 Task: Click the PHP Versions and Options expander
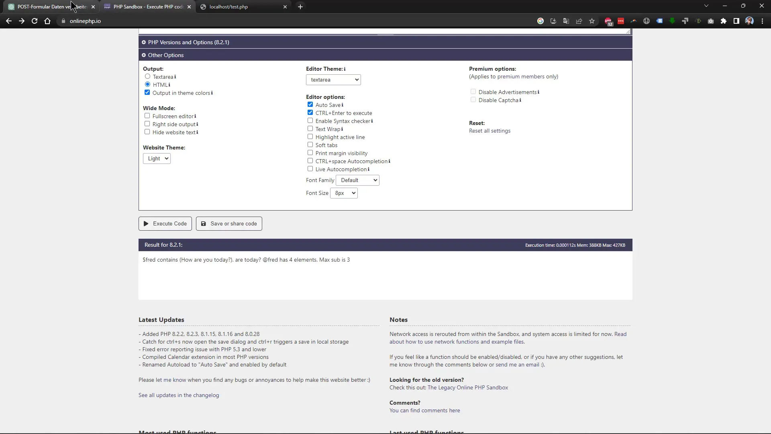[x=143, y=42]
